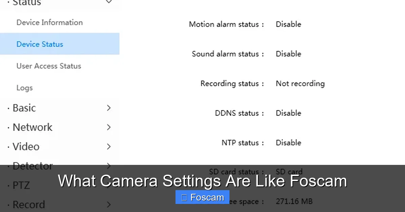
Task: Click the Status section bullet icon
Action: click(x=8, y=2)
